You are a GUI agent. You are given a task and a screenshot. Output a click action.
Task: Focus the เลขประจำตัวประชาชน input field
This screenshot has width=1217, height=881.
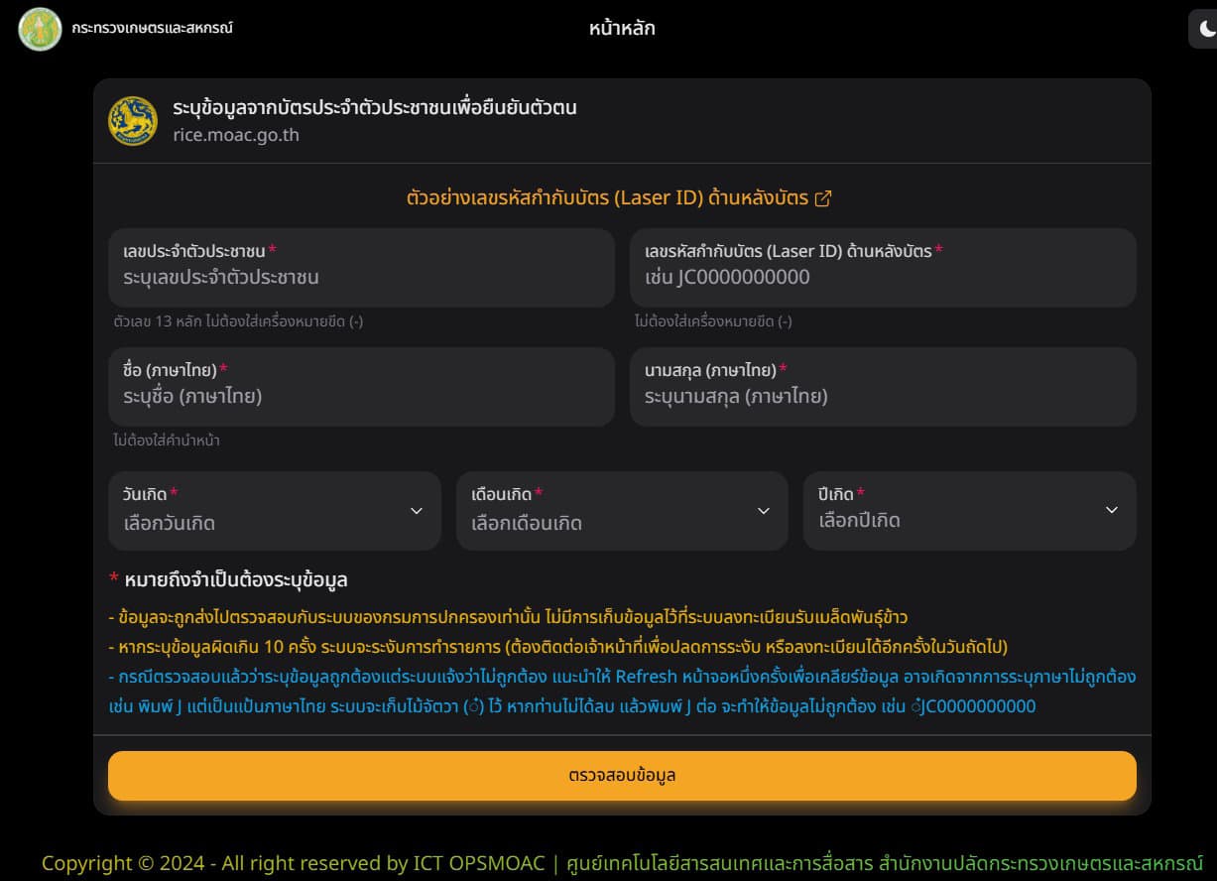coord(361,277)
